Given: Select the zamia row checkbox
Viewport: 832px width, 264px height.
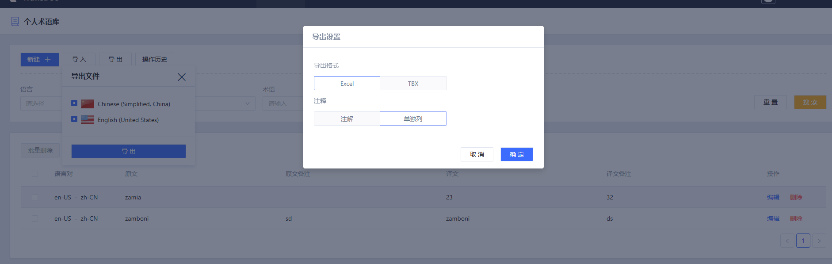Looking at the screenshot, I should [35, 197].
